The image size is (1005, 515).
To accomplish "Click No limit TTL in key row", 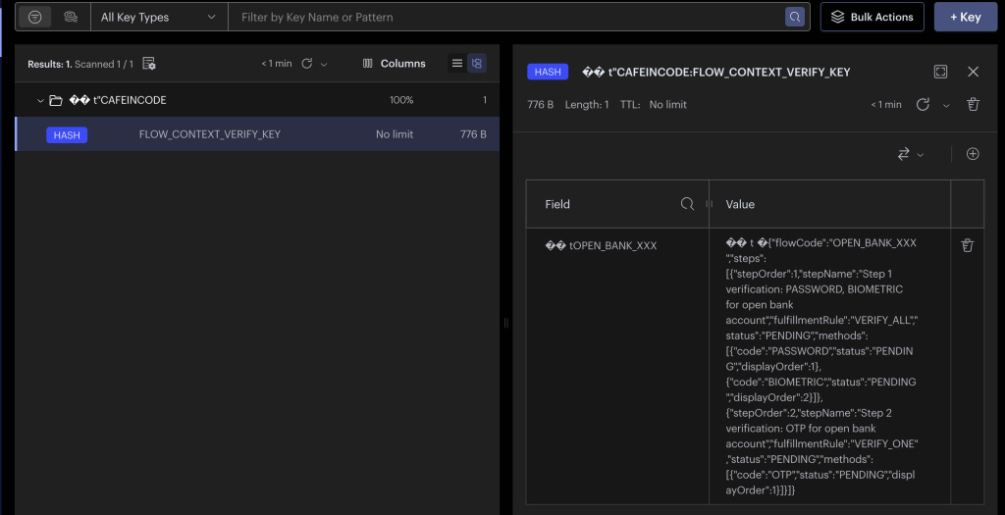I will tap(395, 134).
